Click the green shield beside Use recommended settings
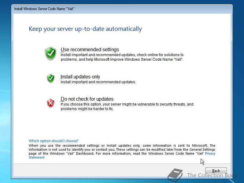The width and height of the screenshot is (244, 183). click(x=50, y=53)
